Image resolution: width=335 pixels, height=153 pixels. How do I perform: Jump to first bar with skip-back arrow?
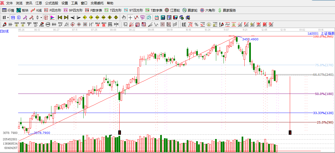(x=60, y=17)
